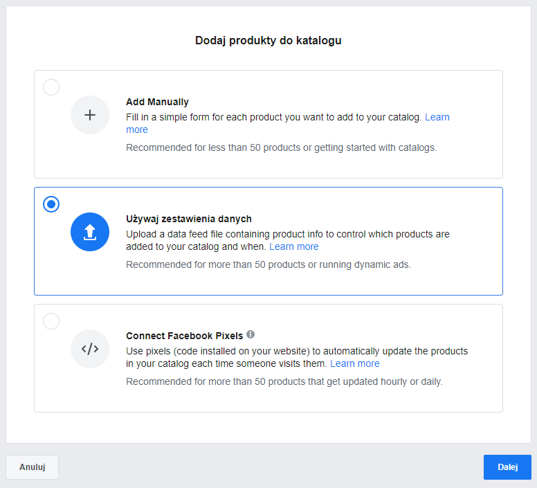This screenshot has height=488, width=537.
Task: Select the Add Manually radio button
Action: pos(51,87)
